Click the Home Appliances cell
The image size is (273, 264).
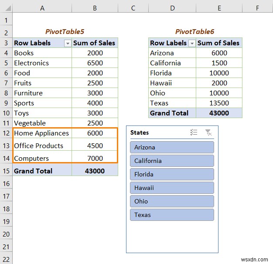tap(42, 133)
